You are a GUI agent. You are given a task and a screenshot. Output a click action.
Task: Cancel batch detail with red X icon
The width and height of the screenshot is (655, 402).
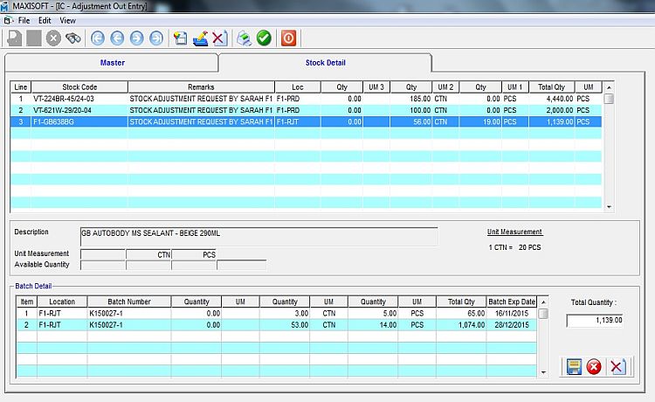595,366
